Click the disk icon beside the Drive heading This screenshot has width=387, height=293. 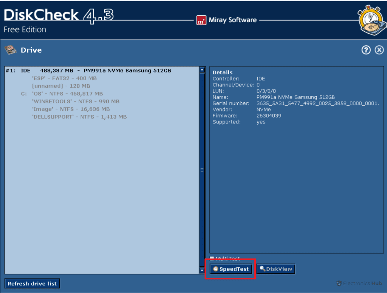[10, 49]
